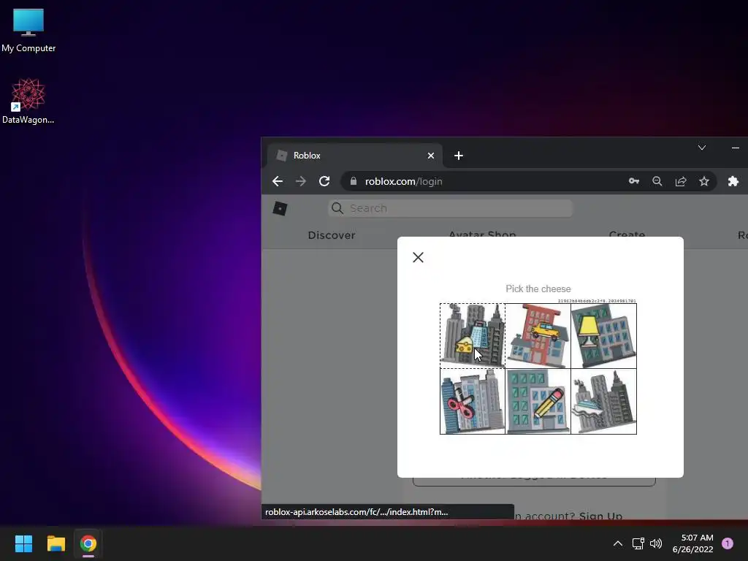
Task: Open saved passwords key icon
Action: [633, 181]
